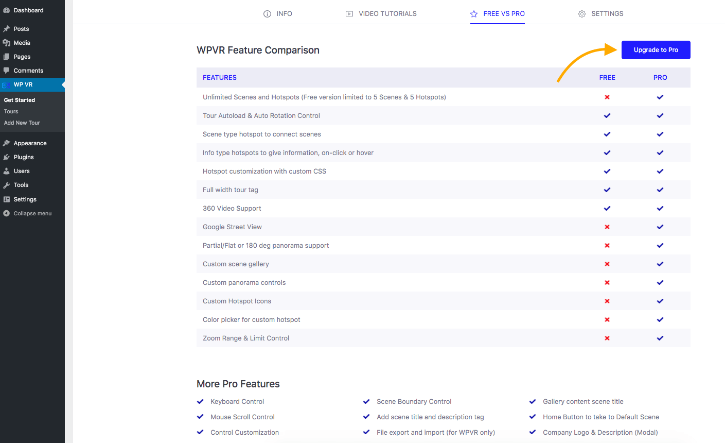Click 'Partial/Flat or 180 deg panorama support' text
The image size is (725, 443).
266,245
